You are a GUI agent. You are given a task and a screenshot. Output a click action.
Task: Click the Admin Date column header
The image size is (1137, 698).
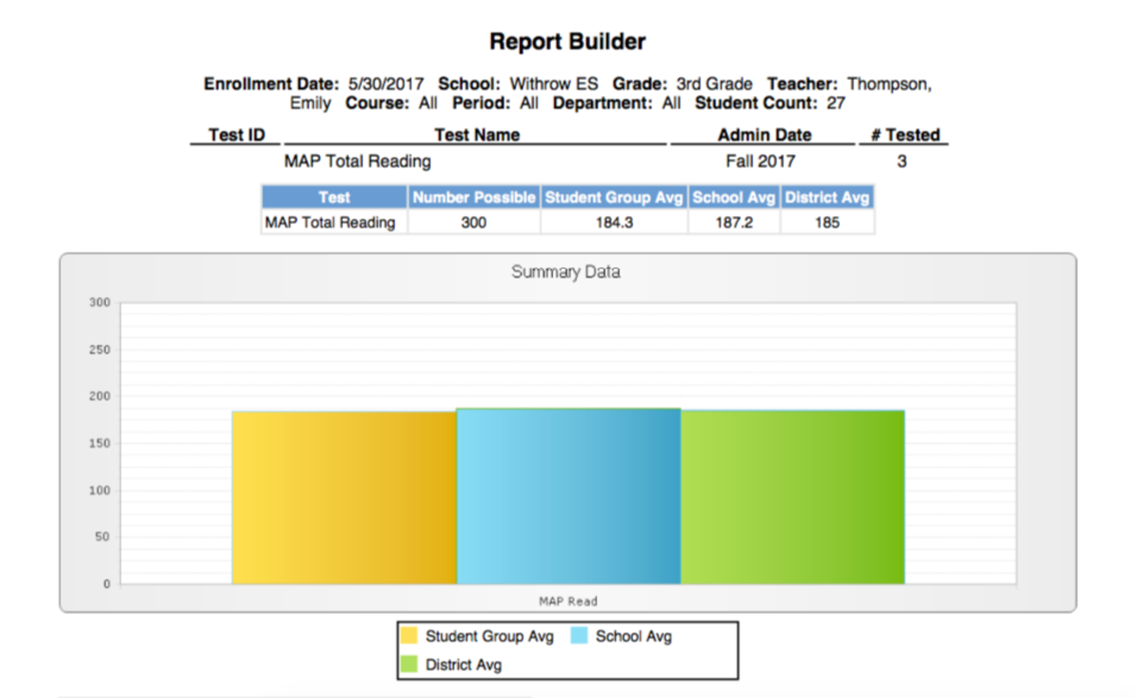tap(764, 135)
